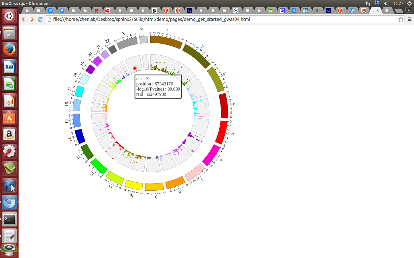Open the Text Editor from the launcher

point(9,236)
